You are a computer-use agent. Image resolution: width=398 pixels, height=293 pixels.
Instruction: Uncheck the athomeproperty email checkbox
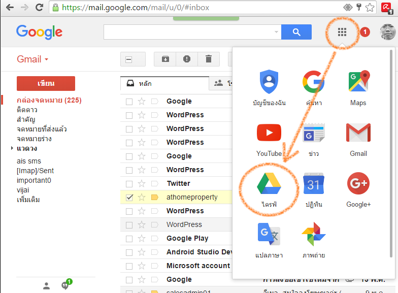tap(129, 198)
